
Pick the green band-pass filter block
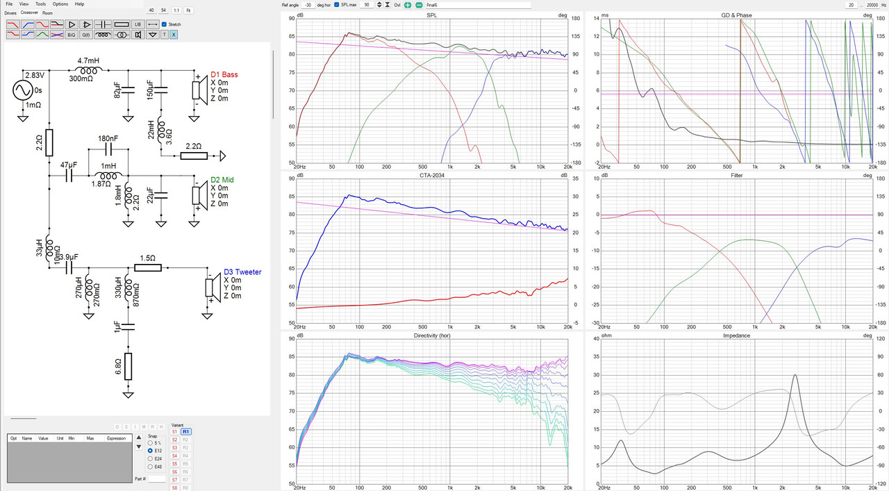[42, 34]
